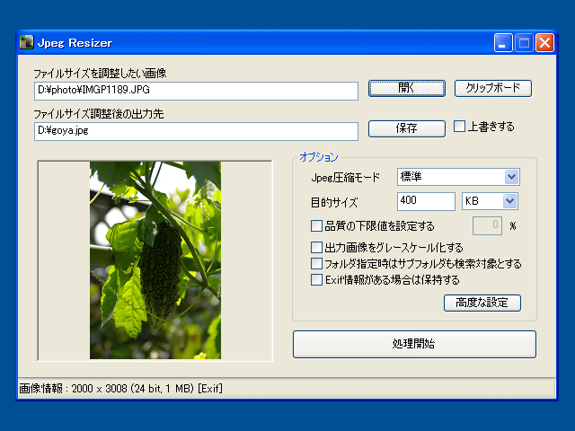Click the クリップボード button
This screenshot has width=575, height=431.
(x=493, y=88)
